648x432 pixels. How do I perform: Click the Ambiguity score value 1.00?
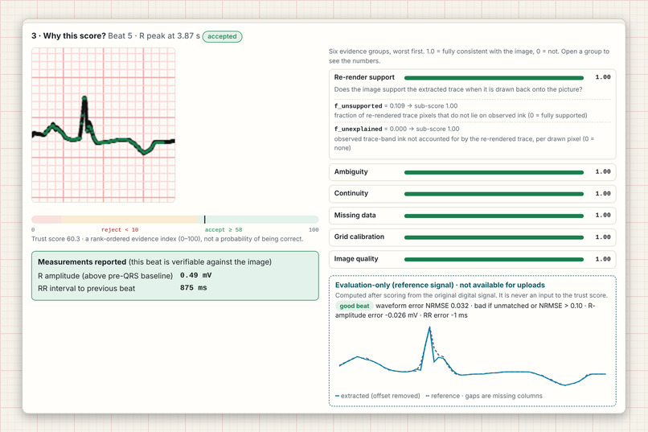(603, 171)
